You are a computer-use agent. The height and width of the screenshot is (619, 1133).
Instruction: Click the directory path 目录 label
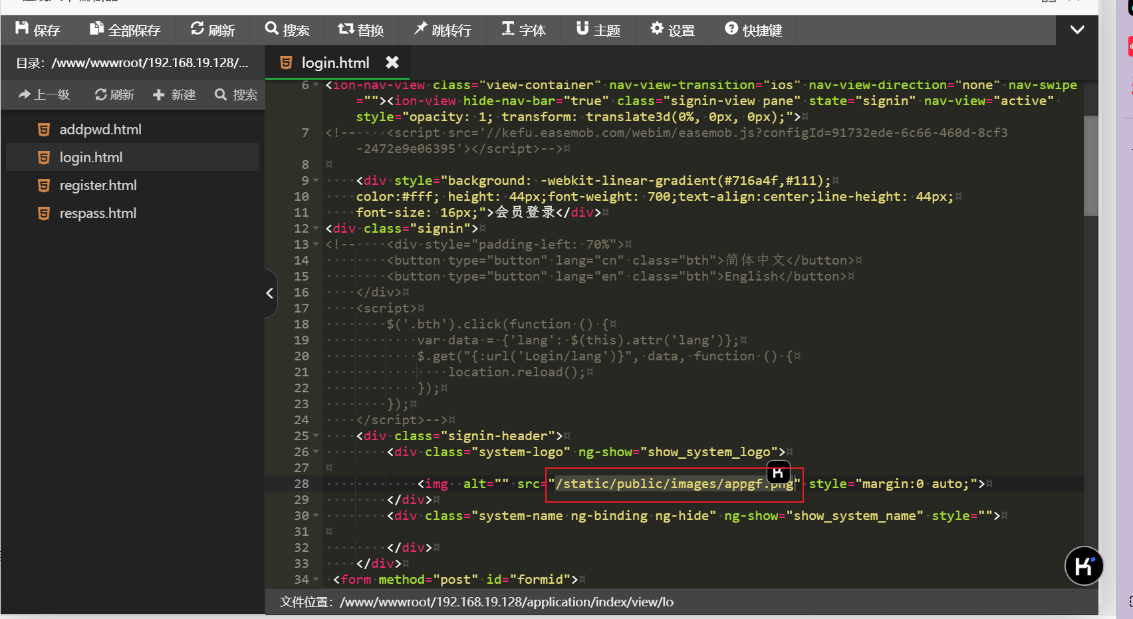[132, 63]
